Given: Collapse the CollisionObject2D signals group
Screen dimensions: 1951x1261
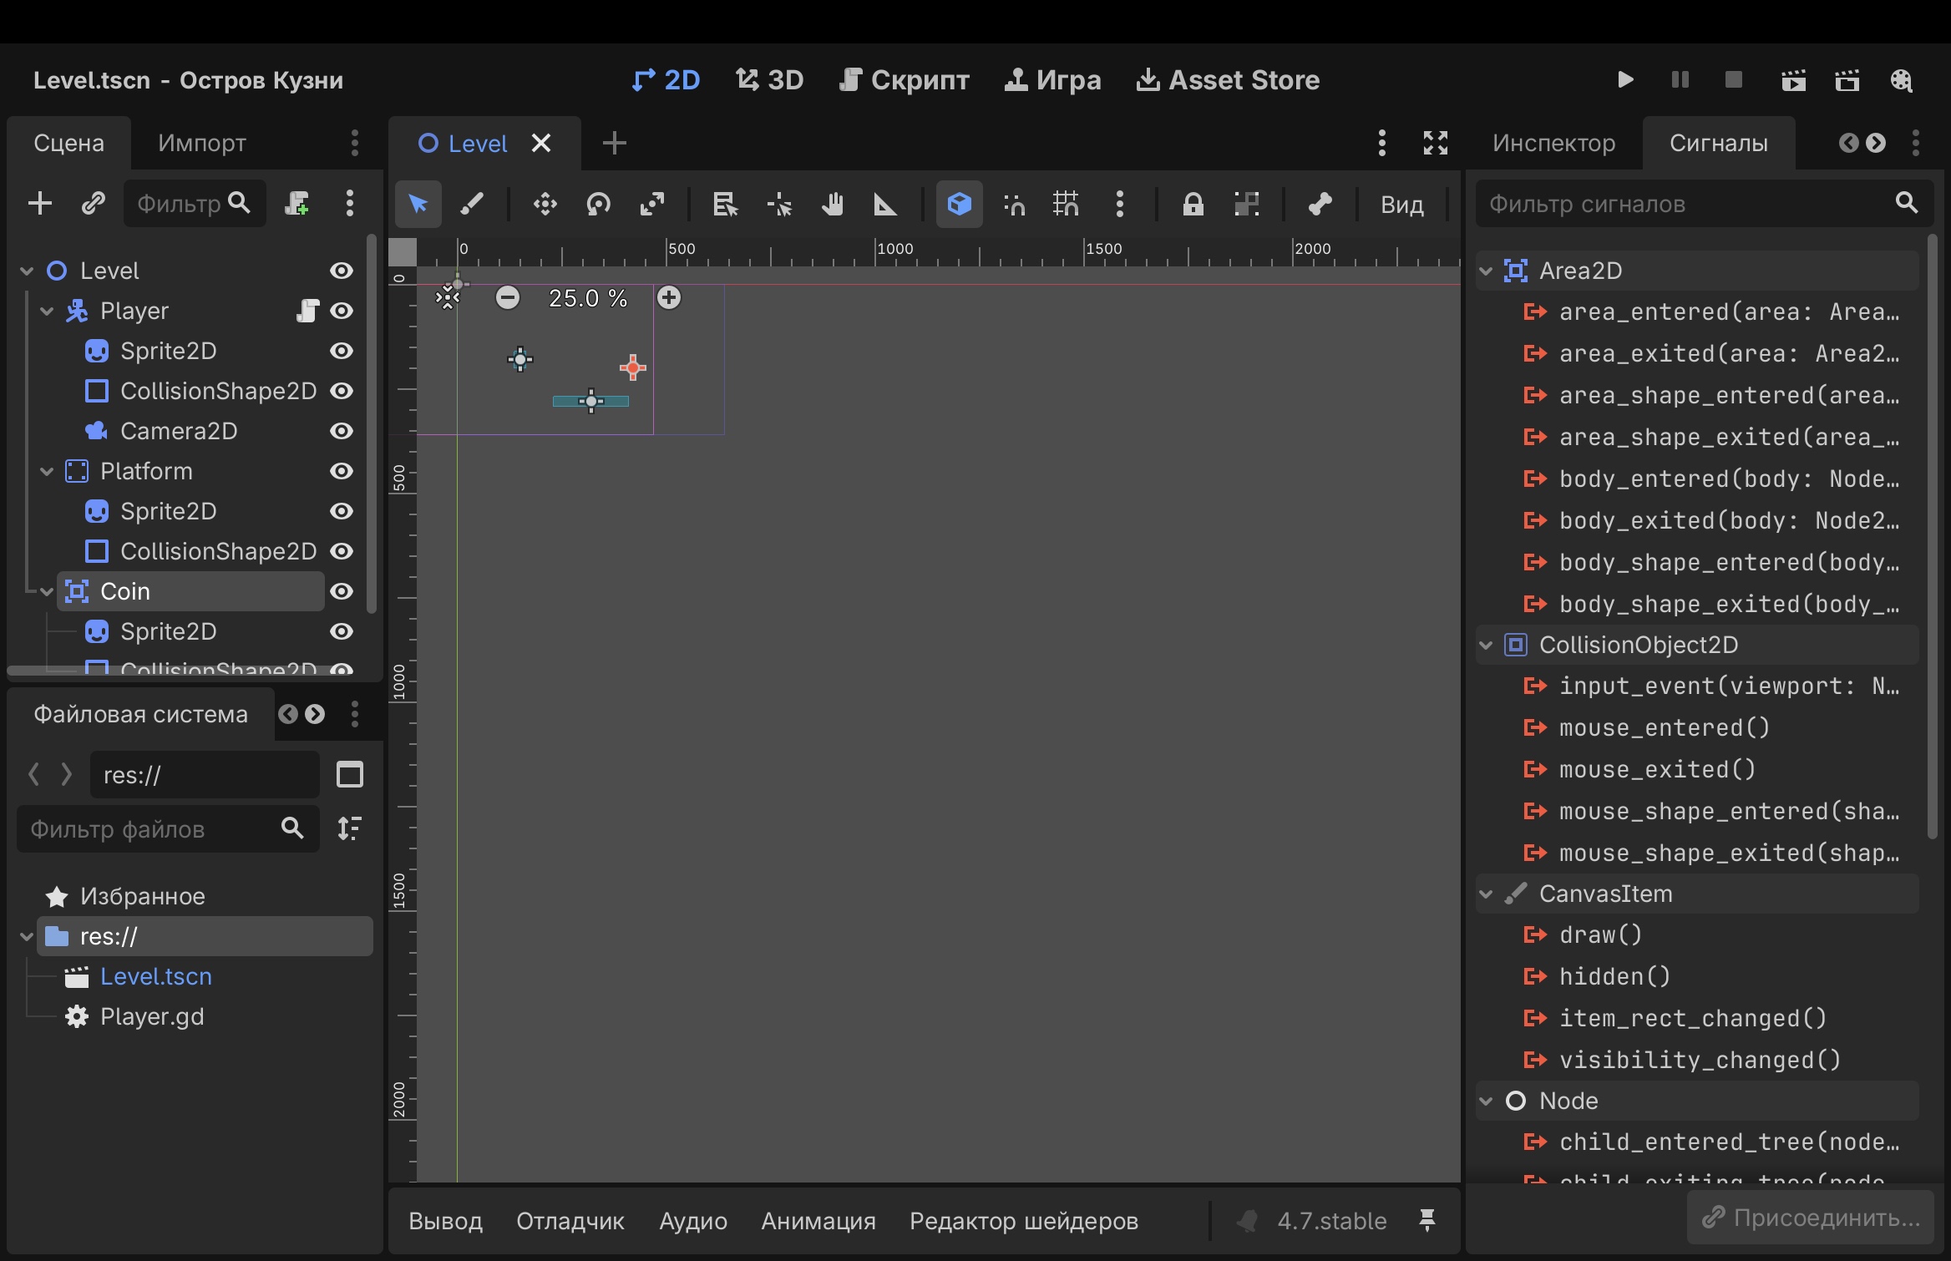Looking at the screenshot, I should point(1486,645).
